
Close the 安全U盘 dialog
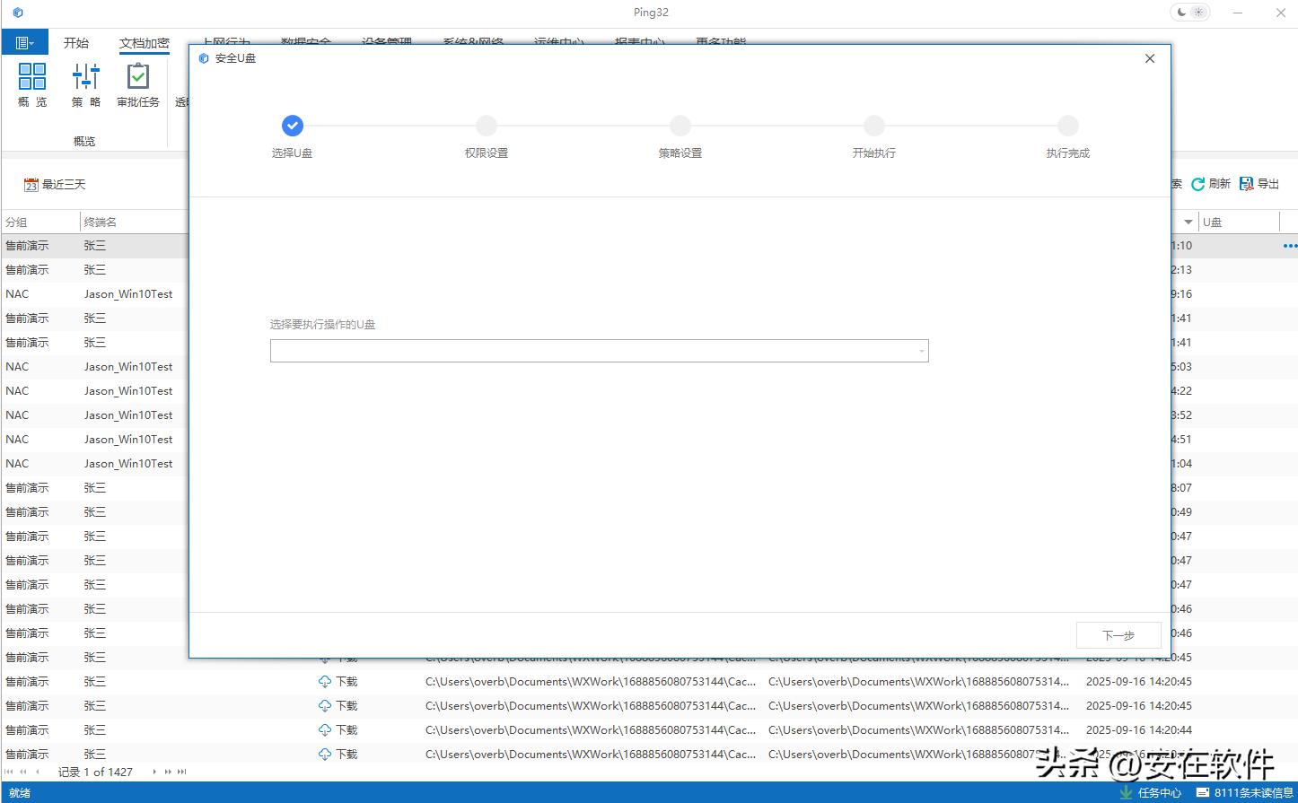tap(1150, 58)
